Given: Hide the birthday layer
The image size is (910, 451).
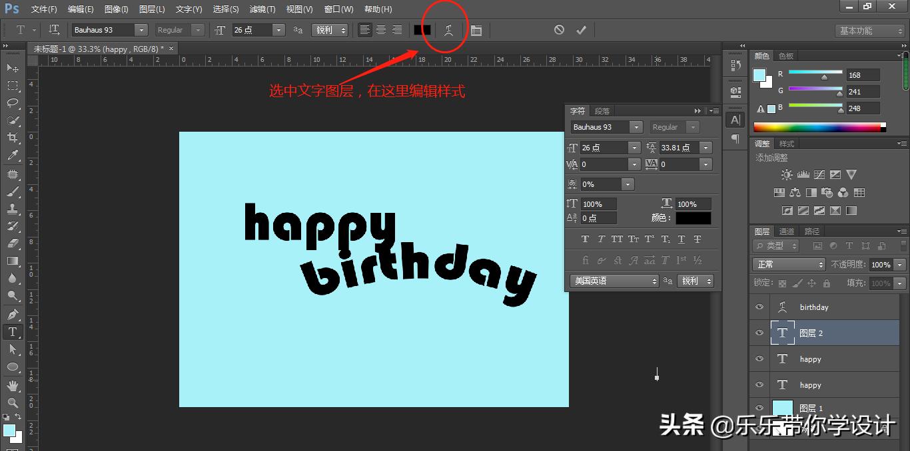Looking at the screenshot, I should [x=758, y=307].
